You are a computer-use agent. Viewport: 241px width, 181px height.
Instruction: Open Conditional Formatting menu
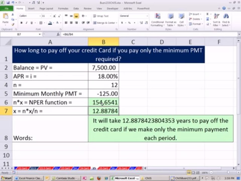pos(158,20)
